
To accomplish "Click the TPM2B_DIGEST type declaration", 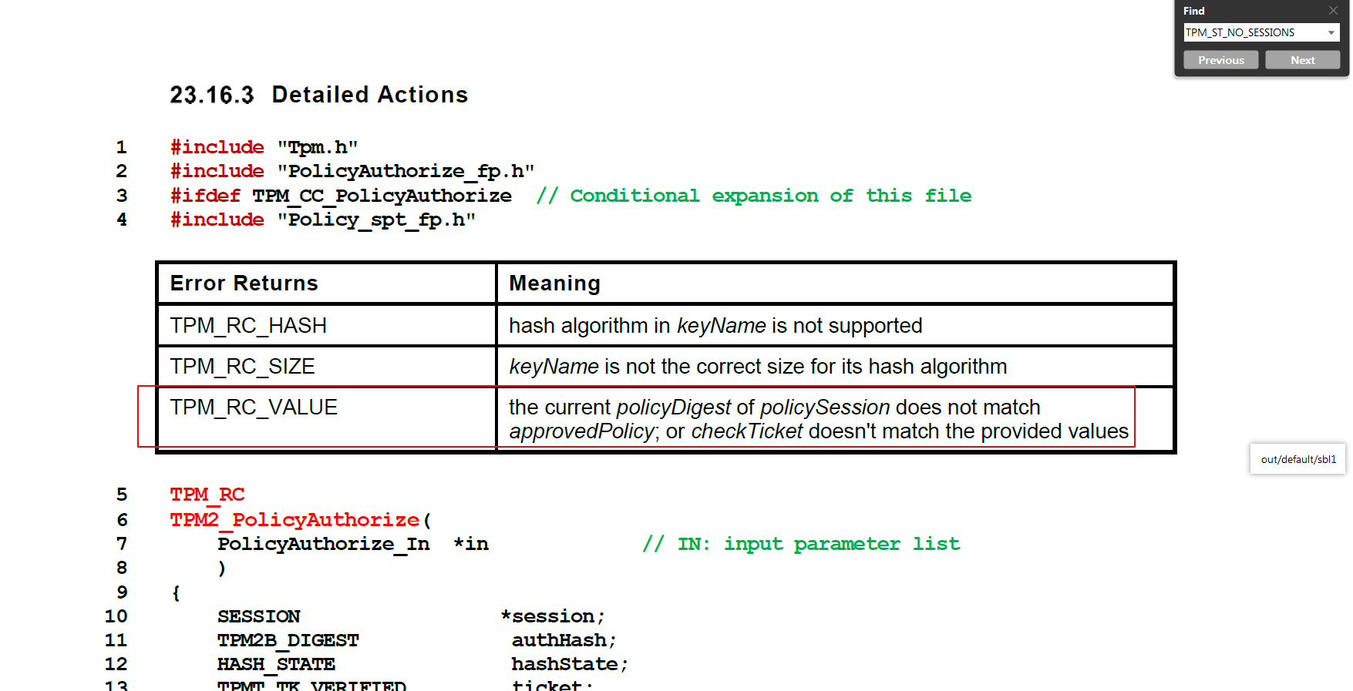I will click(288, 640).
